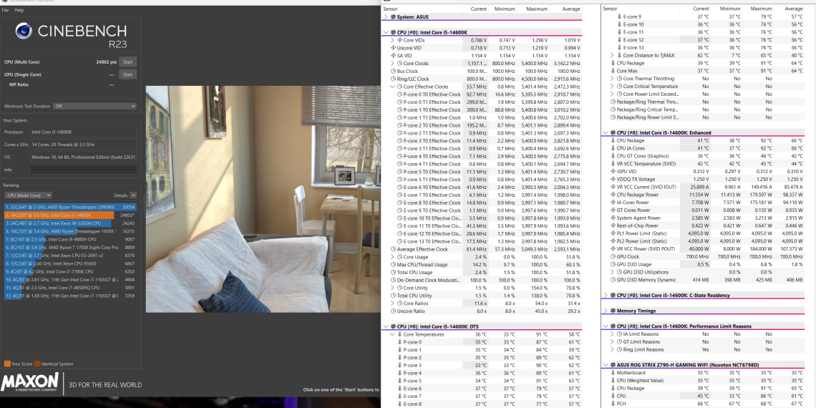Click the thermometer icon beside Motherboard
Screen dimensions: 816x408
click(613, 373)
